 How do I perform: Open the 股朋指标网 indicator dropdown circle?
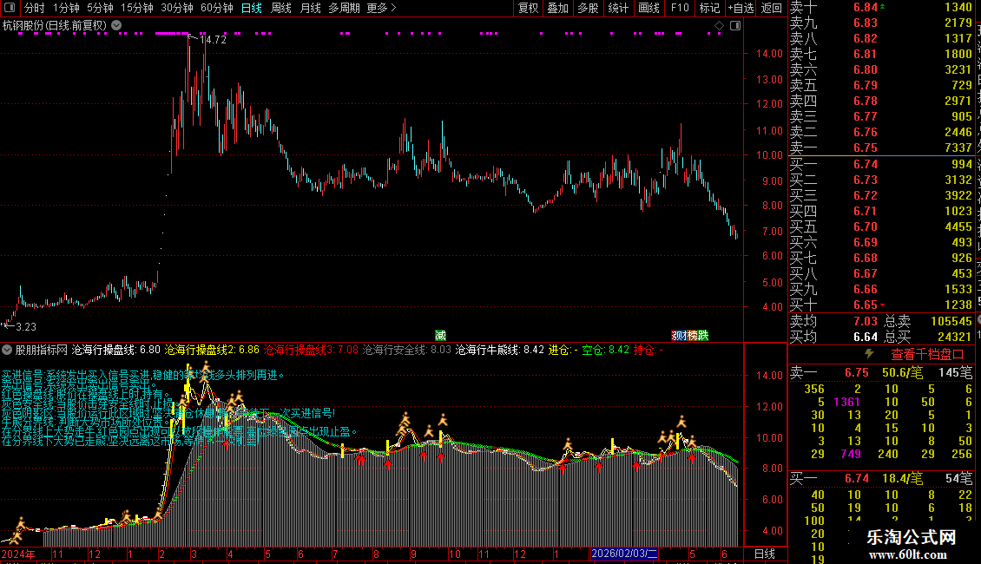pyautogui.click(x=7, y=351)
